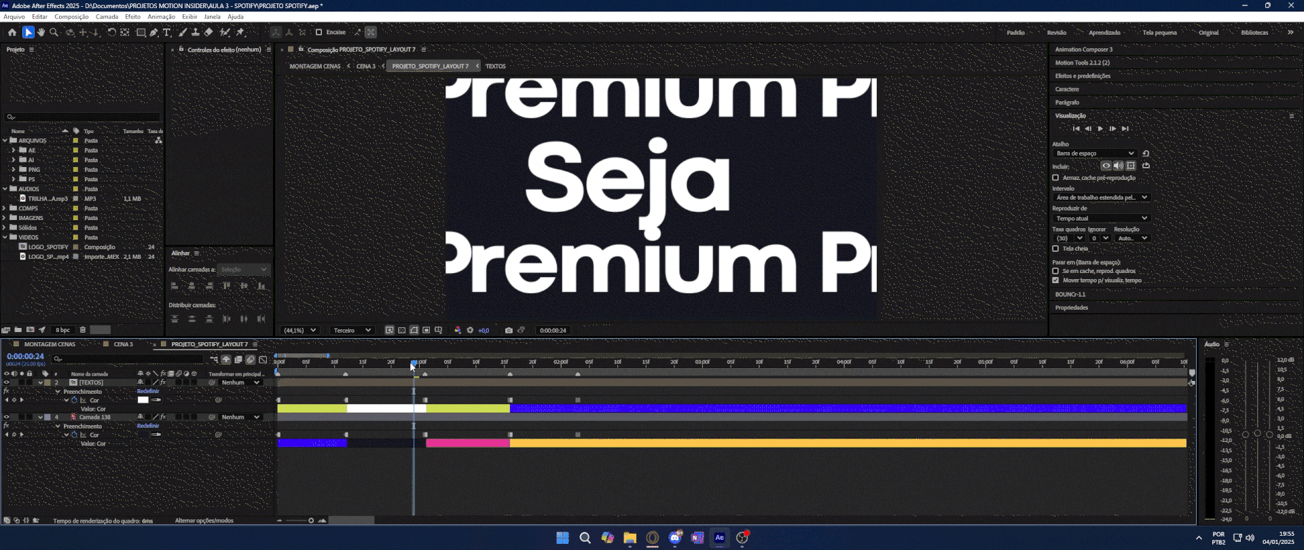The width and height of the screenshot is (1304, 550).
Task: Switch to the Aprendizado workspace
Action: tap(1104, 33)
